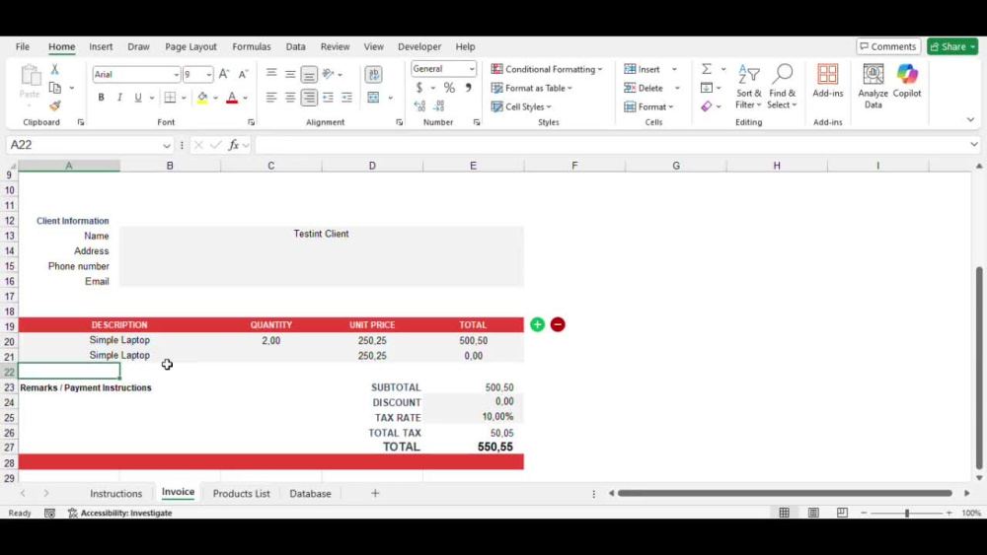Toggle Italic formatting
987x555 pixels.
(x=119, y=98)
